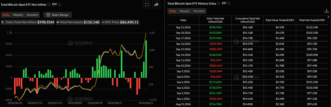This screenshot has height=107, width=331.
Task: Click the calendar icon in Date Range
Action: pos(48,15)
